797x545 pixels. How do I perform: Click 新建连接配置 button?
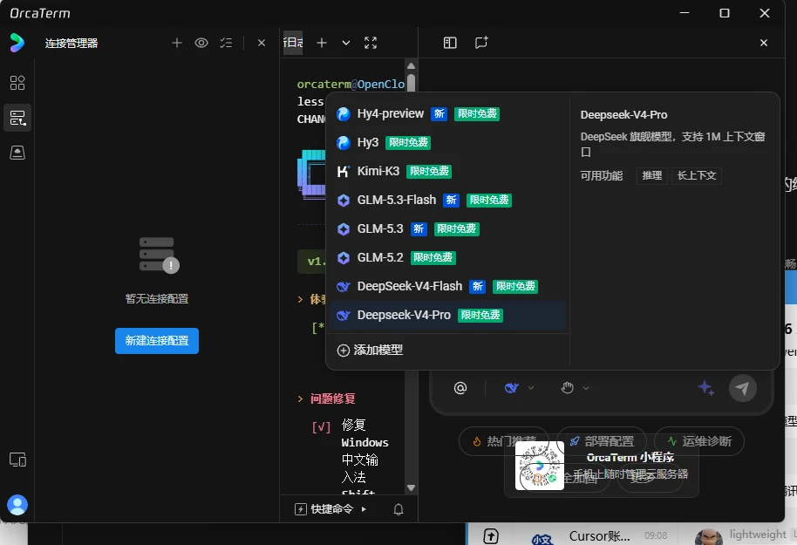(157, 341)
